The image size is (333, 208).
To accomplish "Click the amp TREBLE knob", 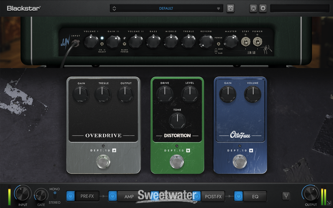I will 188,42.
